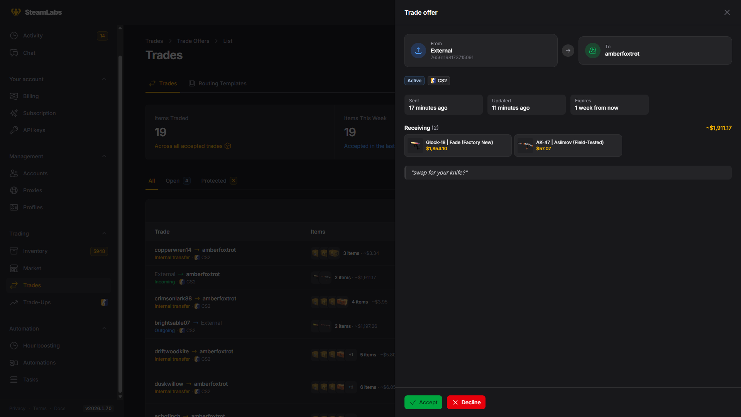Screen dimensions: 741x417
Task: Click sidebar scroll-up arrow
Action: tap(120, 28)
